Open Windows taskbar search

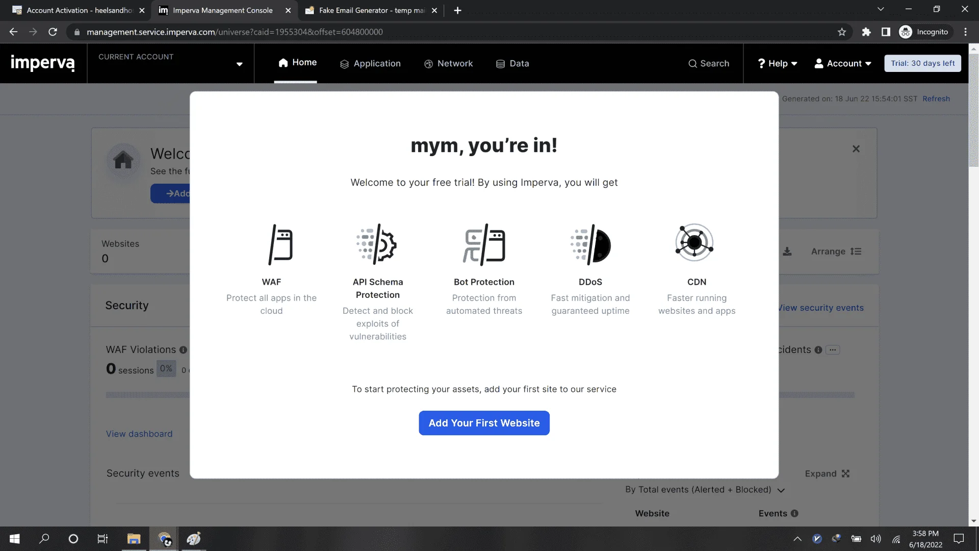44,539
